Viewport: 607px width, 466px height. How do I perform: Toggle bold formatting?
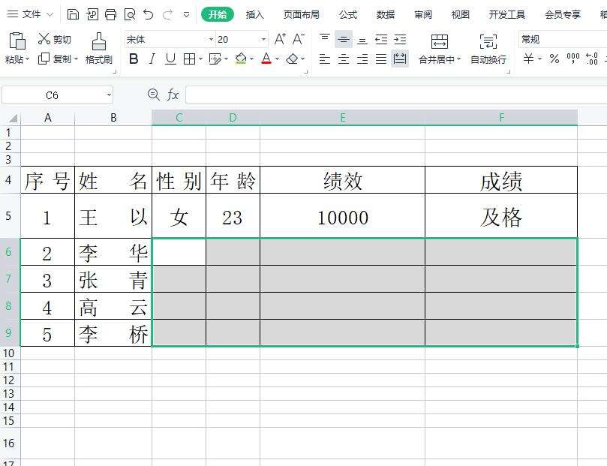[x=134, y=59]
